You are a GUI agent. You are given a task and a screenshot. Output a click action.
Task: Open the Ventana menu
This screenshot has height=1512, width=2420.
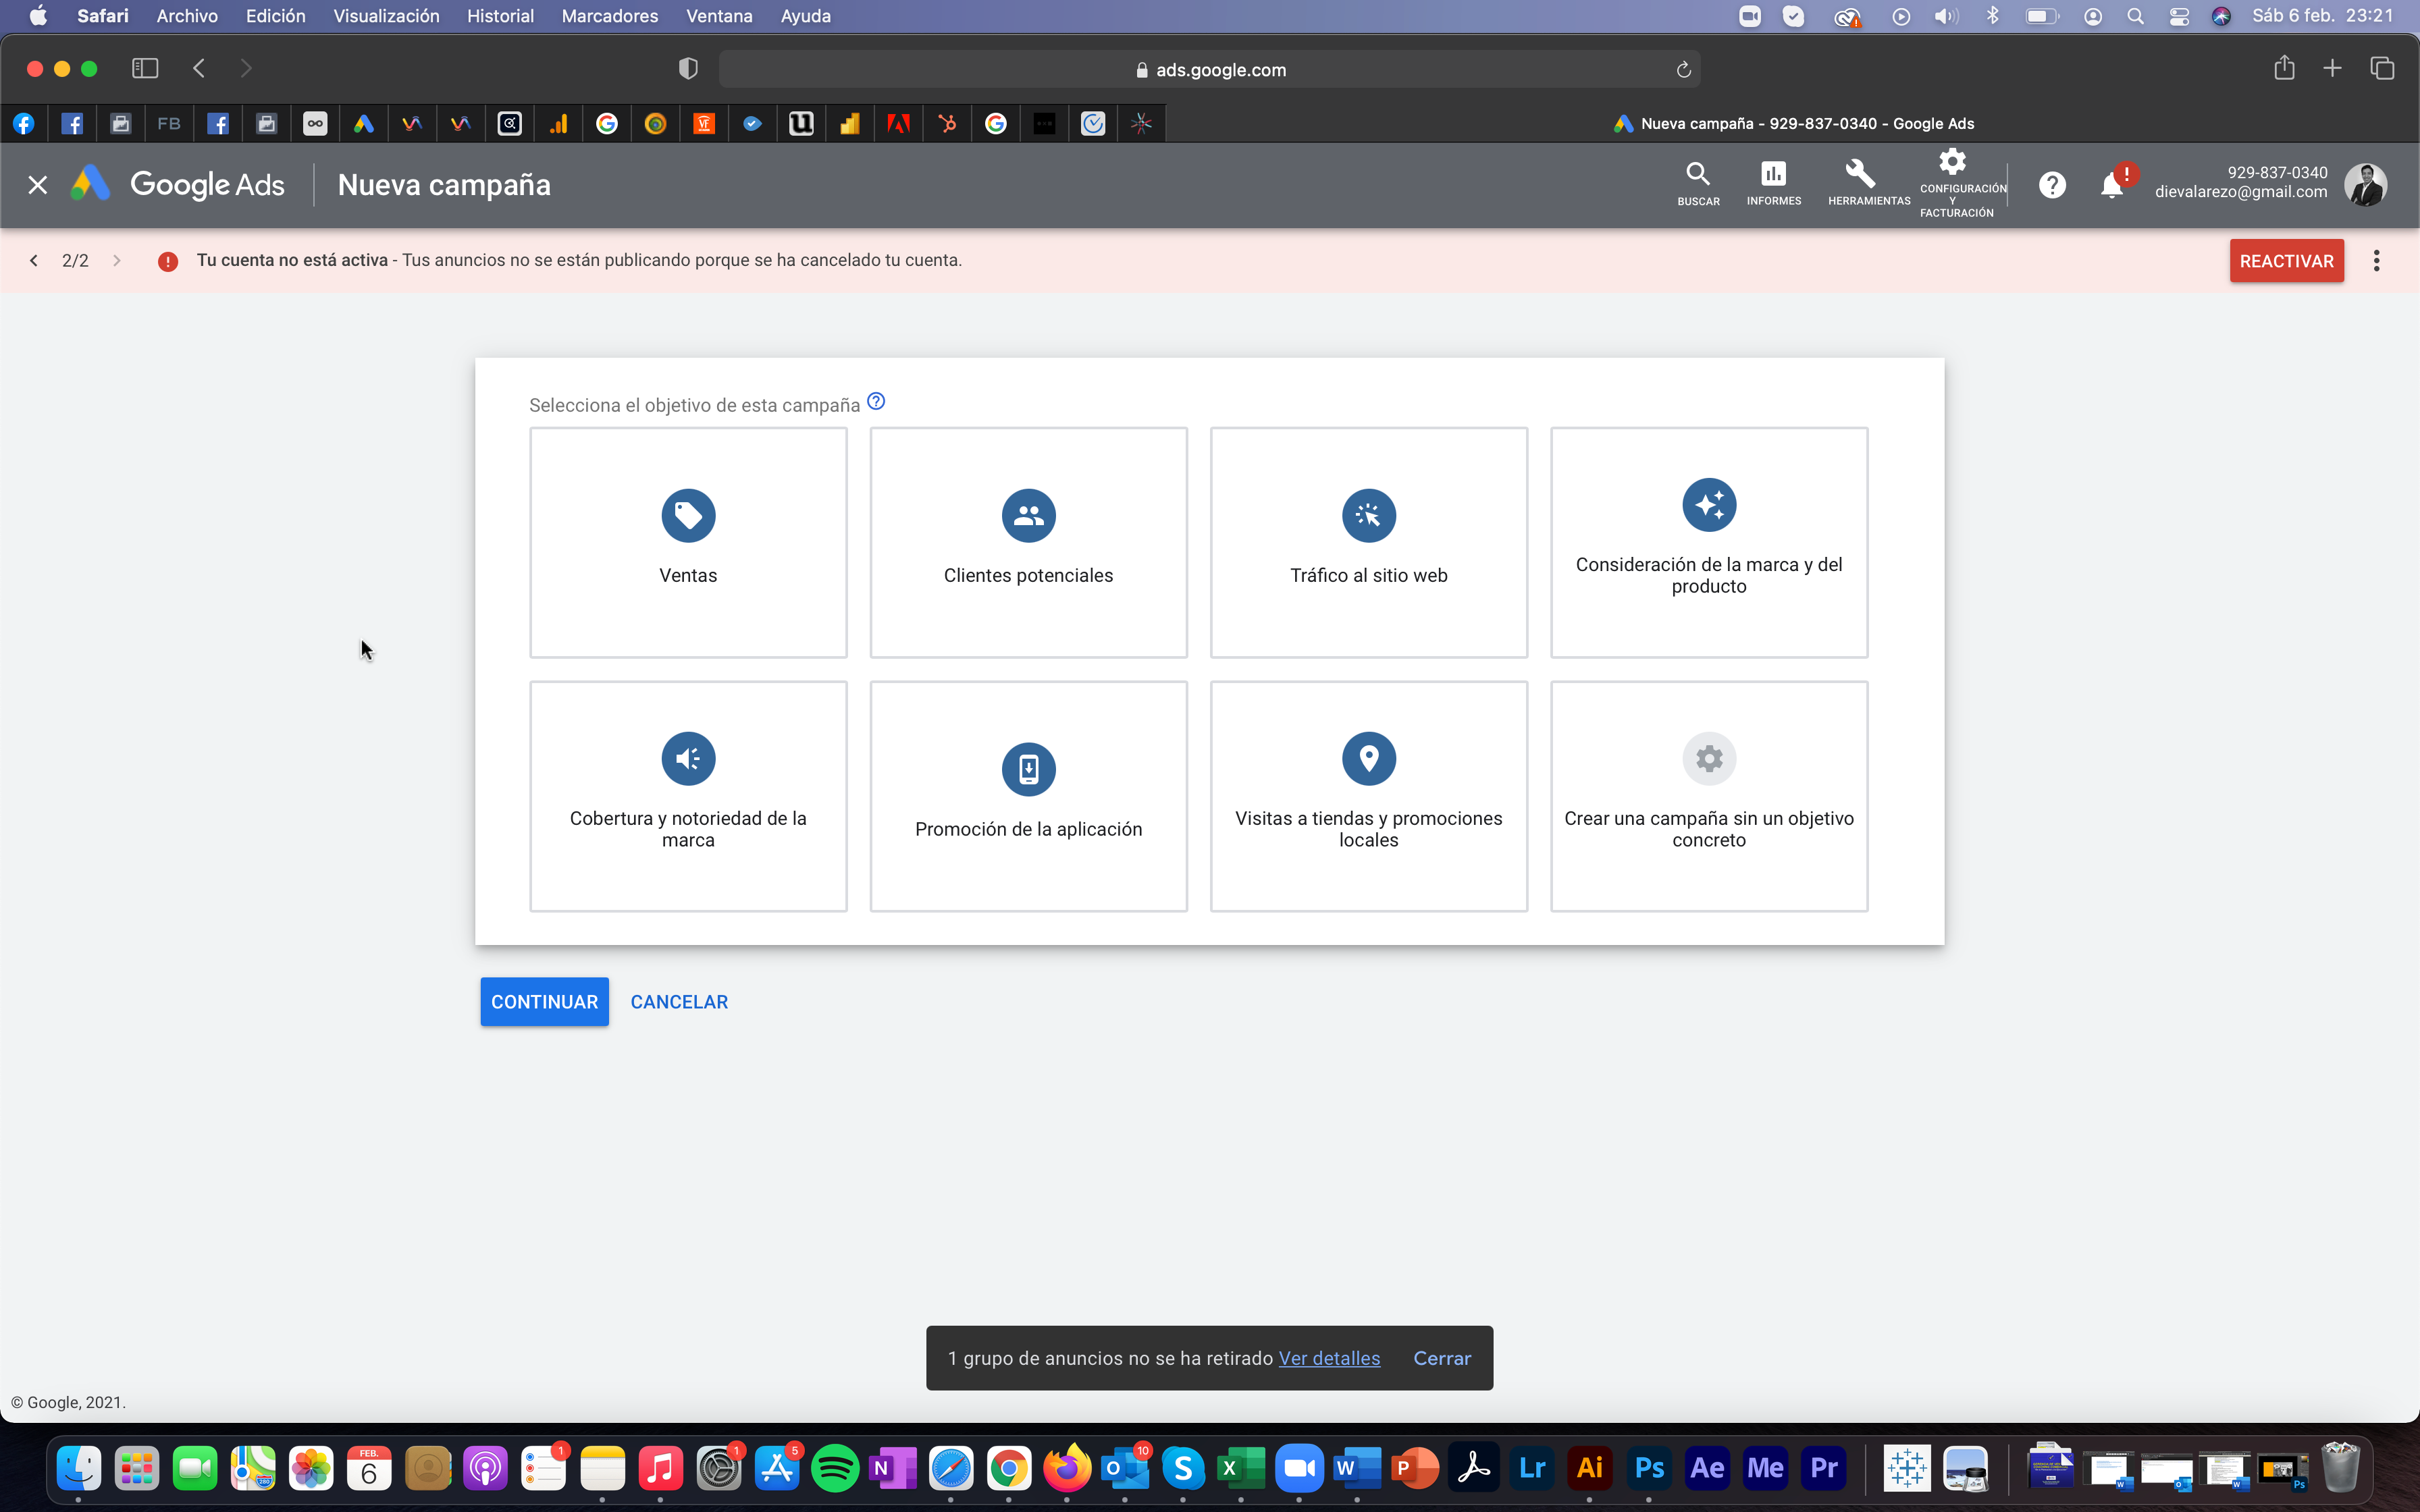pyautogui.click(x=719, y=16)
